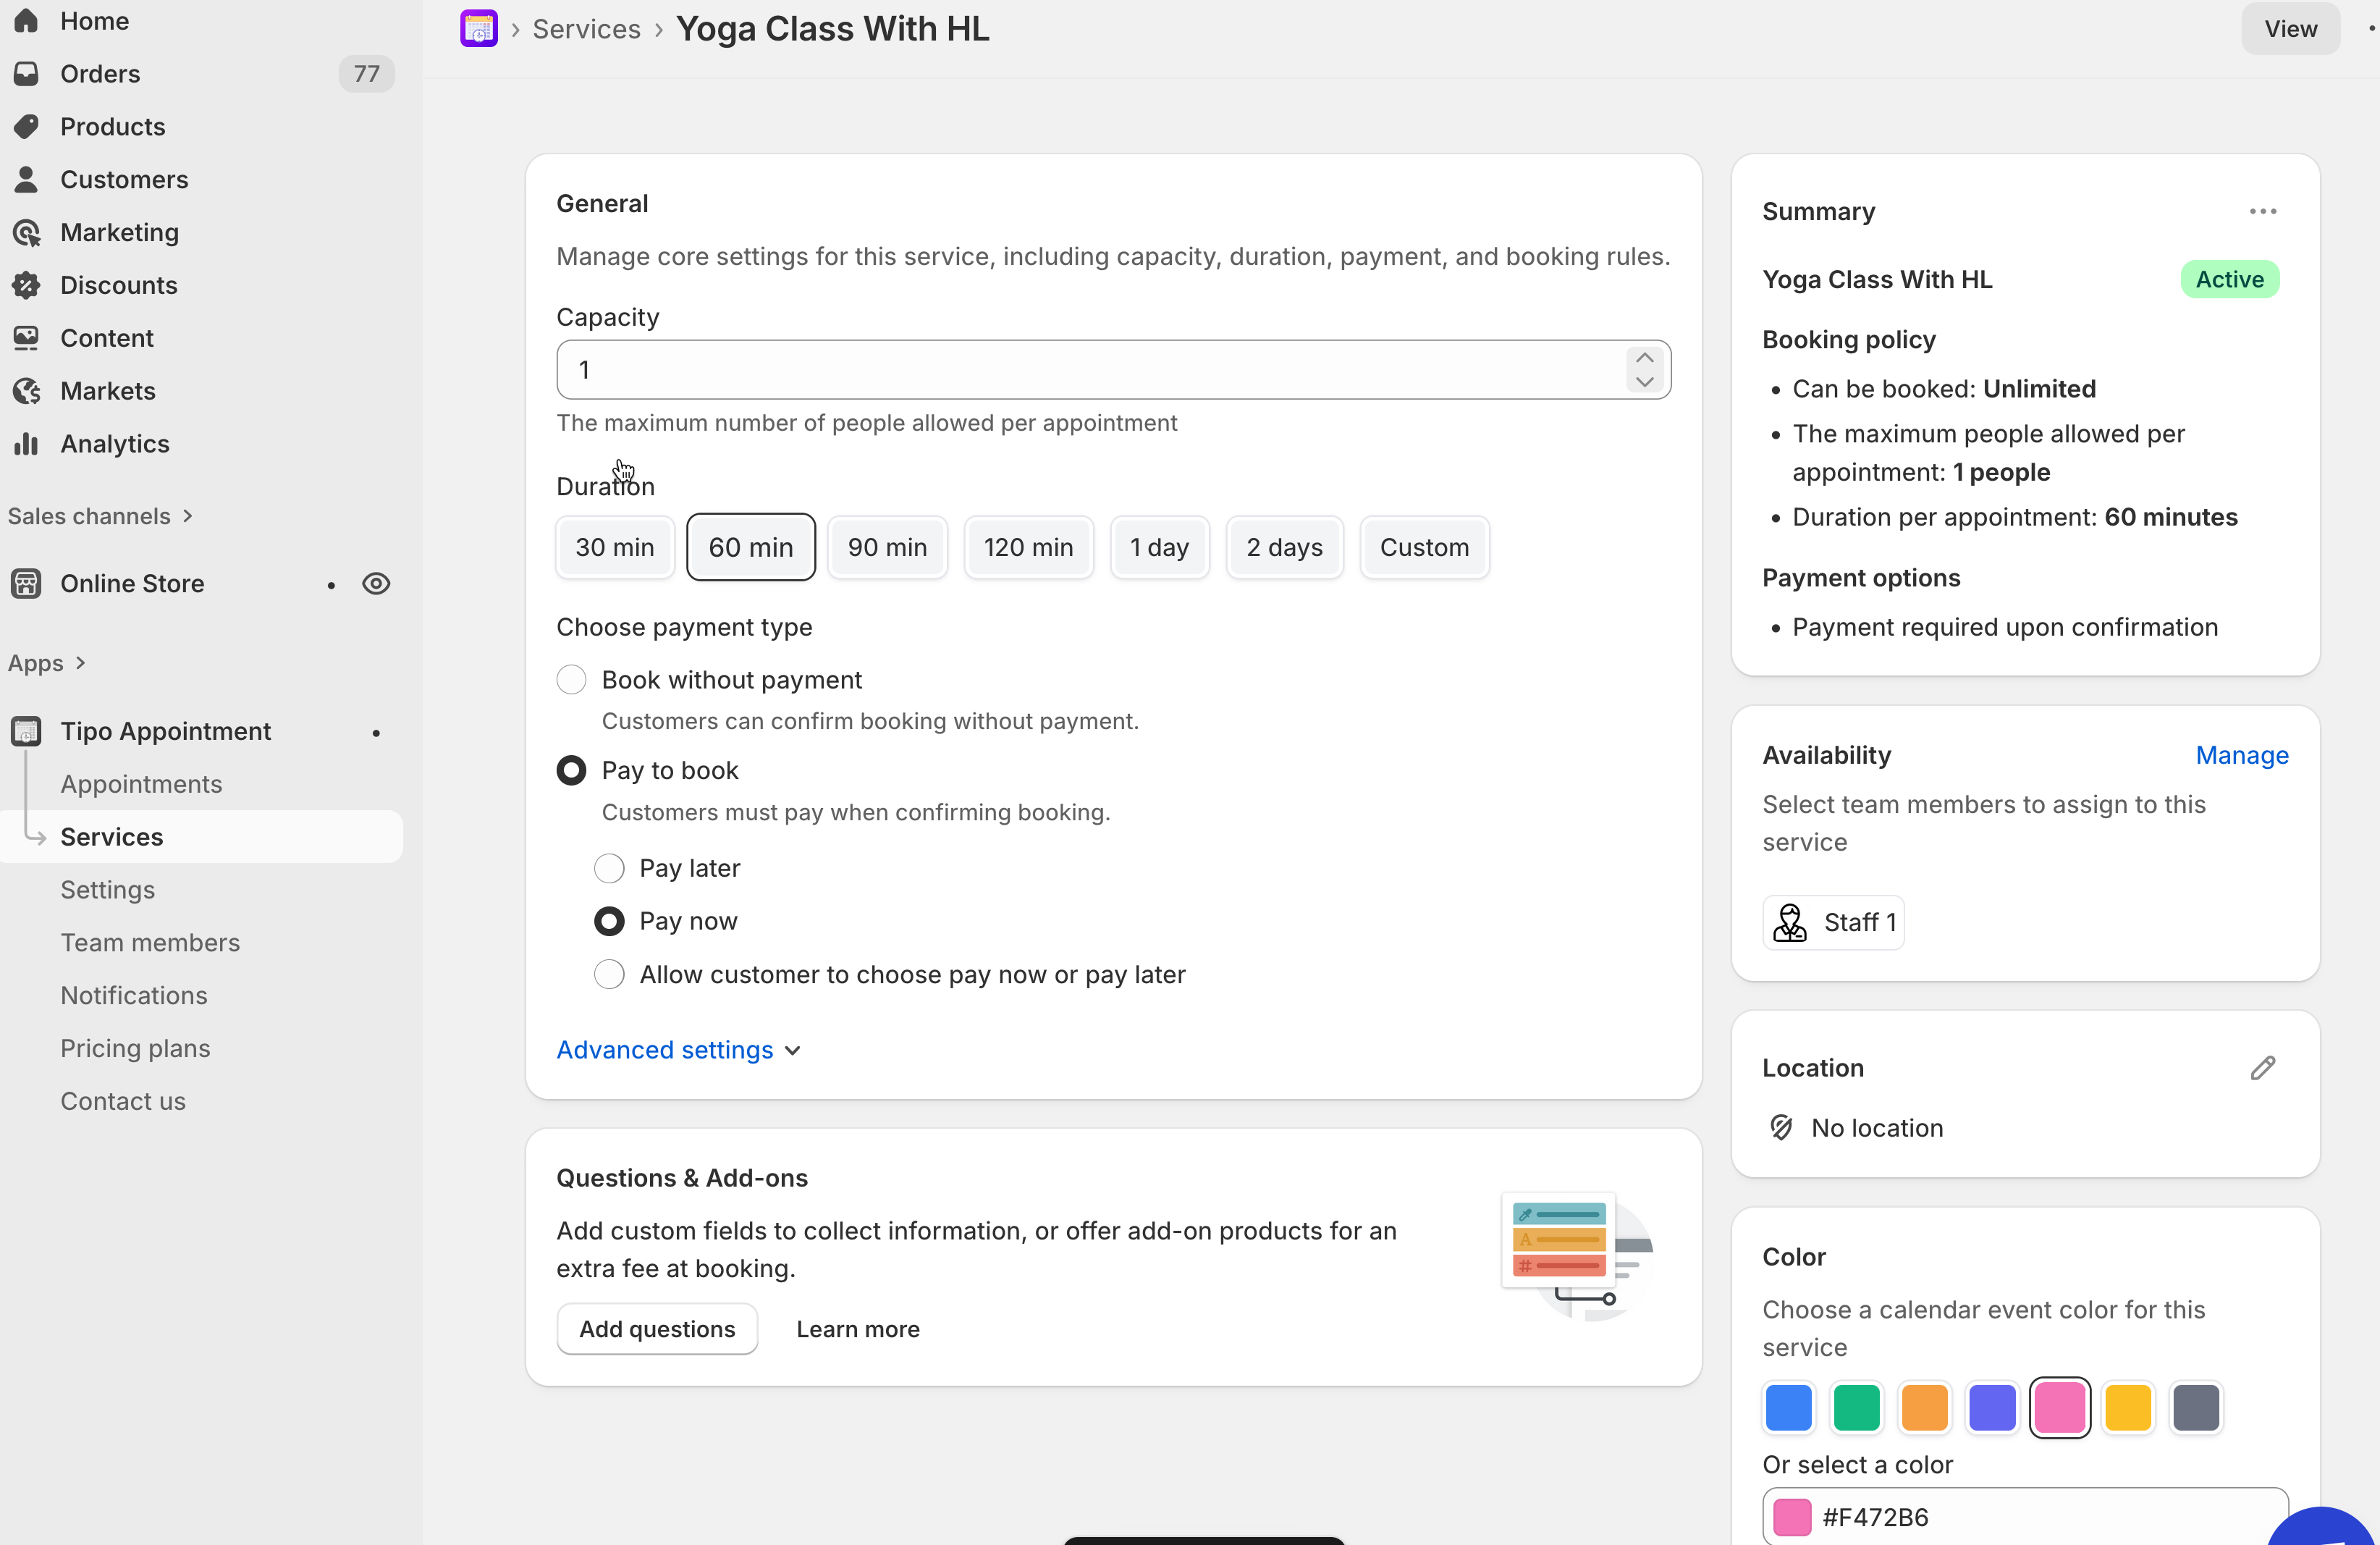Choose allow customer to choose pay option
The image size is (2380, 1545).
(609, 974)
